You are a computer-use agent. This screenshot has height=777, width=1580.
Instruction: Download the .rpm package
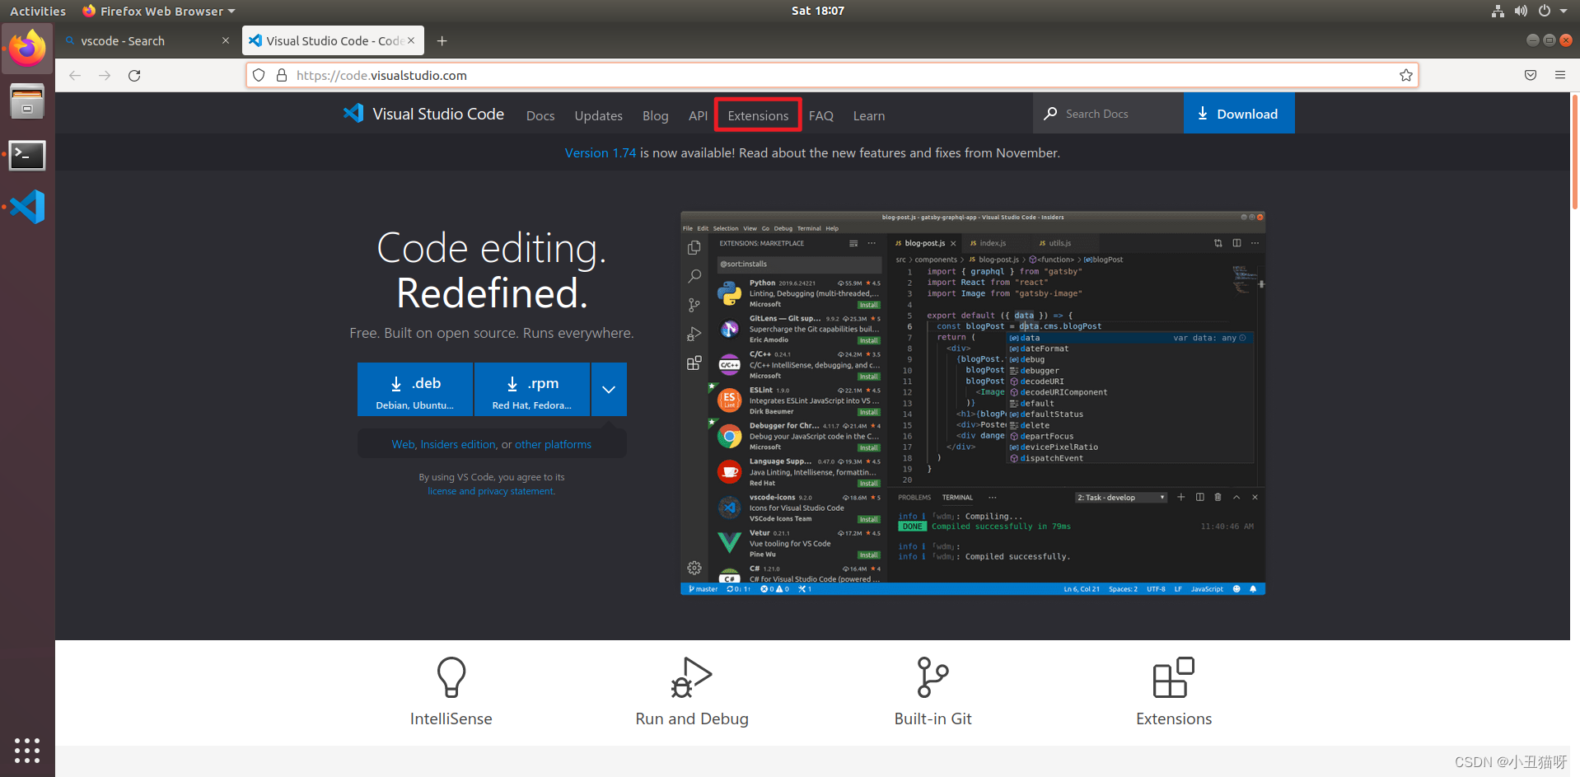(x=532, y=390)
